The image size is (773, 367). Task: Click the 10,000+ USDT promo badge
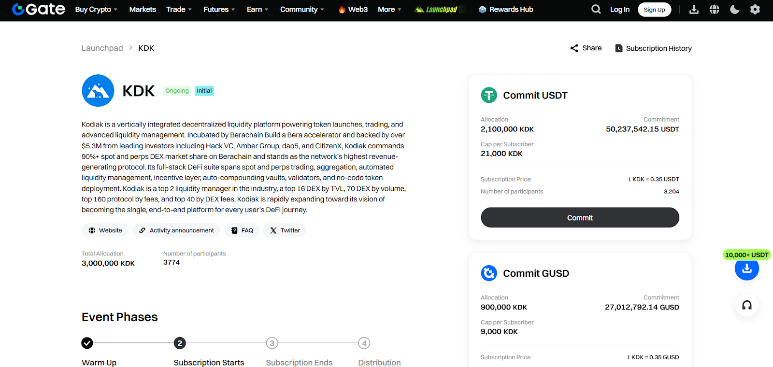pyautogui.click(x=746, y=254)
